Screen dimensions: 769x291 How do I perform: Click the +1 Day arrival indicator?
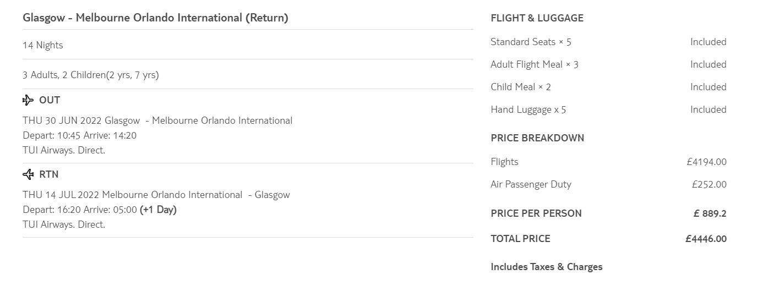pyautogui.click(x=158, y=210)
